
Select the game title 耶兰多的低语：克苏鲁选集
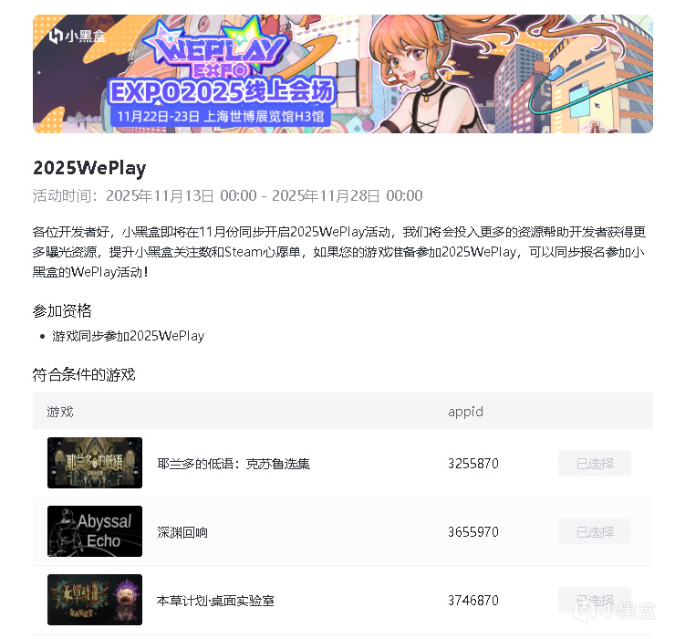tap(234, 464)
